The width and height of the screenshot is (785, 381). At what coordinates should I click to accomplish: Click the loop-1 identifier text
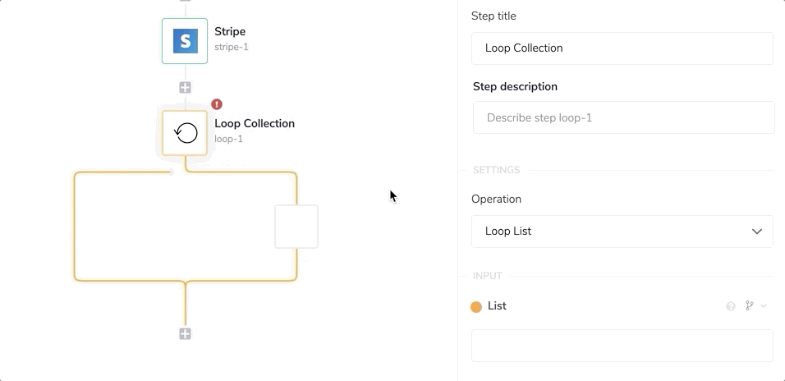pyautogui.click(x=229, y=140)
